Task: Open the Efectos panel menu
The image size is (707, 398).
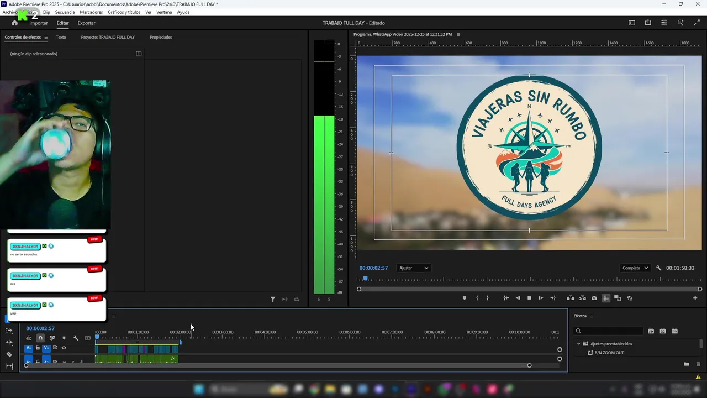Action: coord(592,316)
